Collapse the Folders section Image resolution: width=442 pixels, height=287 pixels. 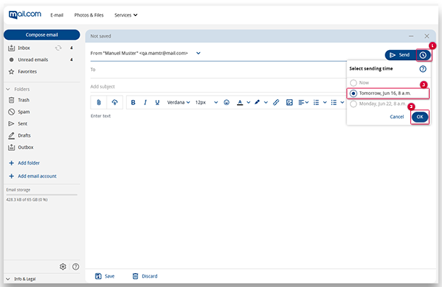(x=8, y=89)
